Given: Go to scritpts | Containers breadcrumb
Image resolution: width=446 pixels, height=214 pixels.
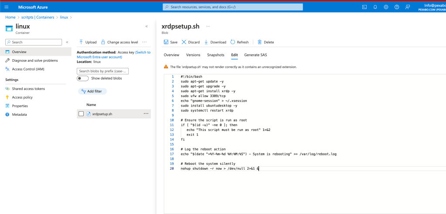Looking at the screenshot, I should coord(37,17).
